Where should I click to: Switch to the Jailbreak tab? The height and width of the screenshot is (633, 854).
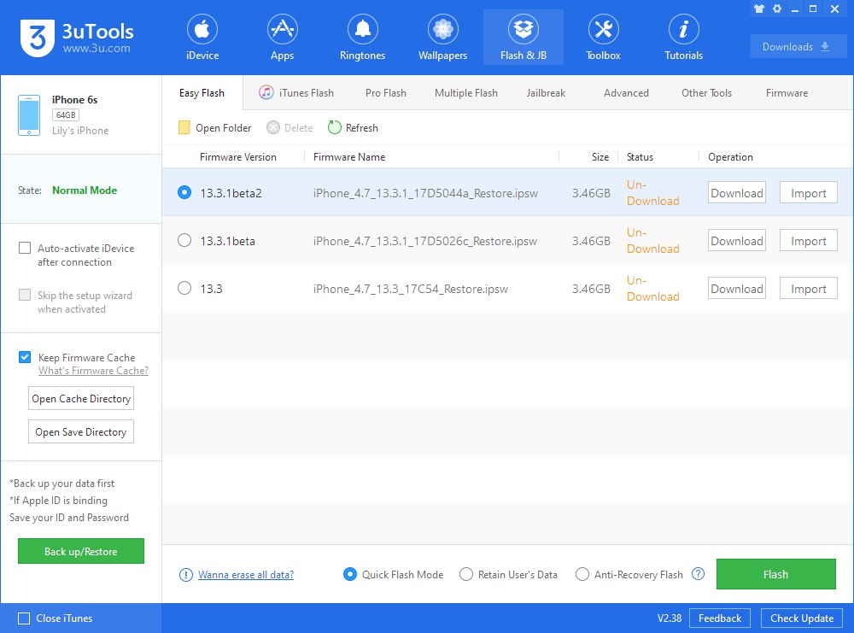[546, 93]
